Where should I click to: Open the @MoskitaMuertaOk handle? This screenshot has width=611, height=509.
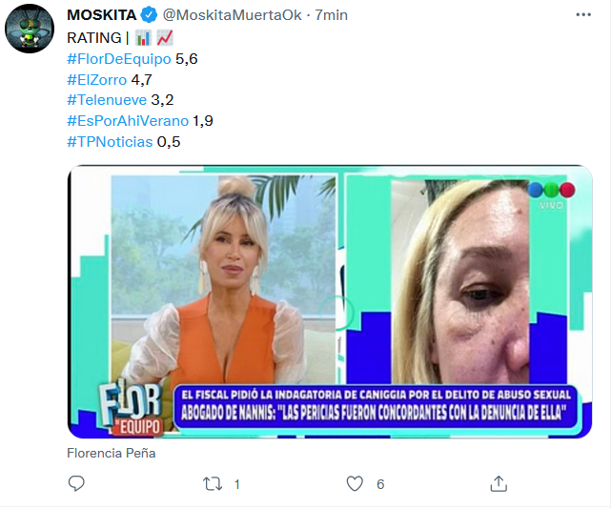(232, 15)
